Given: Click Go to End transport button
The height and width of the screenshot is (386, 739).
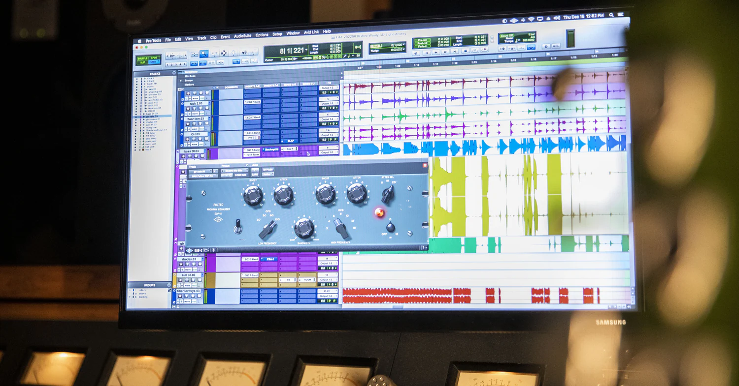Looking at the screenshot, I should point(454,52).
